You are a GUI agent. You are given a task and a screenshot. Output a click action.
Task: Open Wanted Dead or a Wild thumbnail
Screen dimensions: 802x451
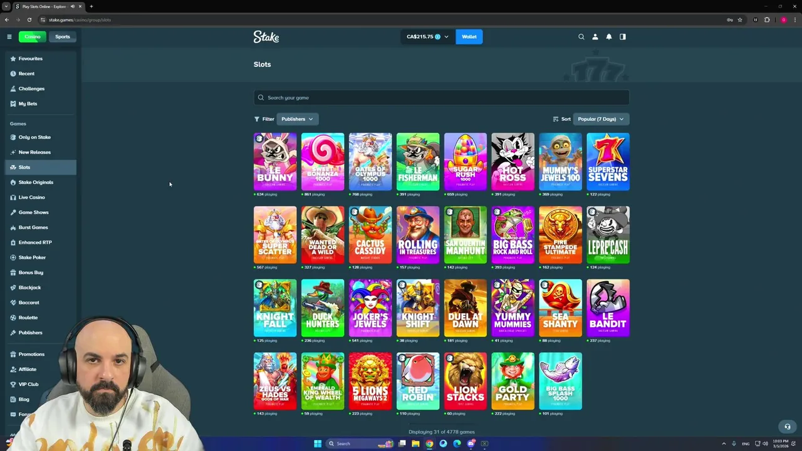coord(323,235)
